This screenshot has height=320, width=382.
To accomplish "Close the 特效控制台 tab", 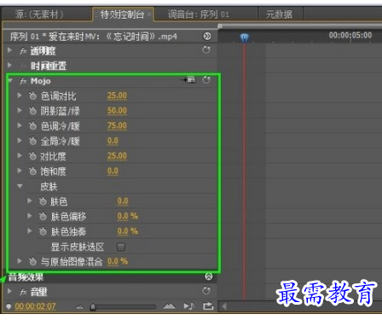I will tap(149, 14).
